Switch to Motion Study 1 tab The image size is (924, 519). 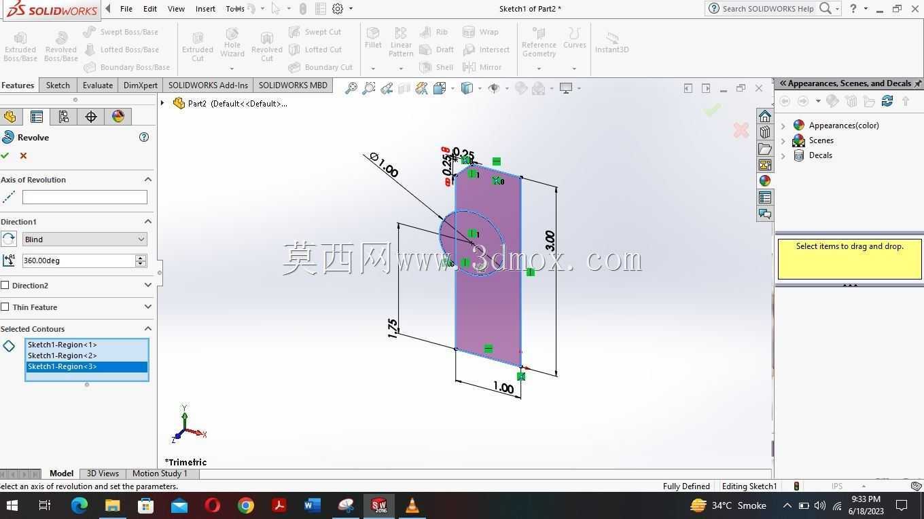pos(160,474)
